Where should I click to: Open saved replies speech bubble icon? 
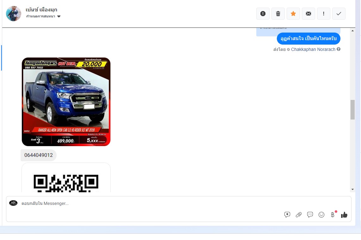point(287,215)
